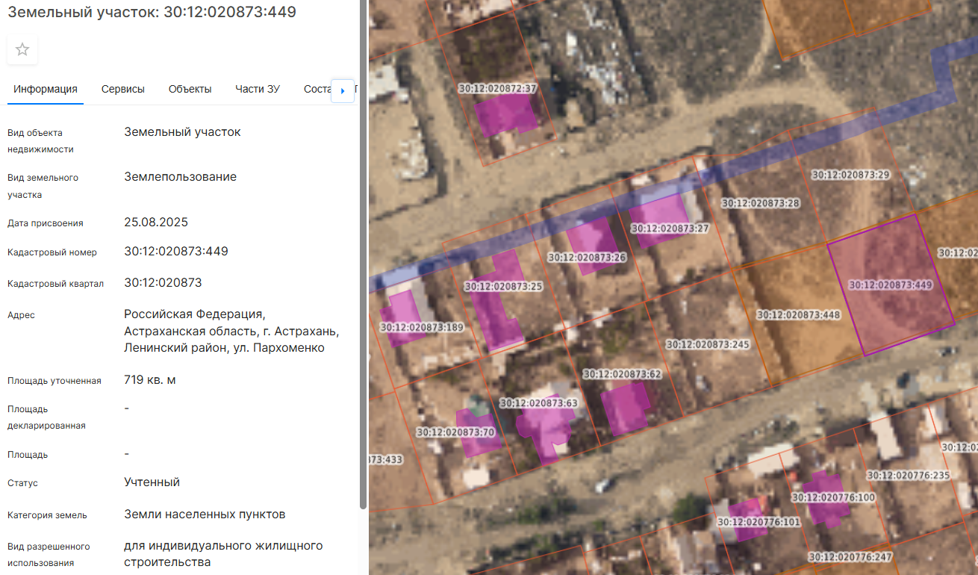
Task: Click the info panel vertical scrollbar
Action: 363,254
